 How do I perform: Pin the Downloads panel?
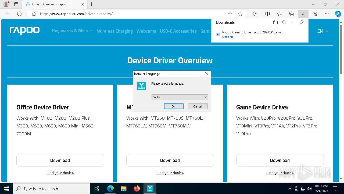click(x=301, y=22)
